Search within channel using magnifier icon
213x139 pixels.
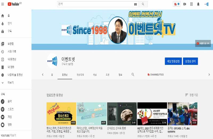pyautogui.click(x=133, y=75)
